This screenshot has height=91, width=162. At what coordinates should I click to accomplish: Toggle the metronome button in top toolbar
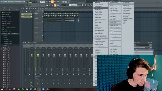tap(47, 2)
